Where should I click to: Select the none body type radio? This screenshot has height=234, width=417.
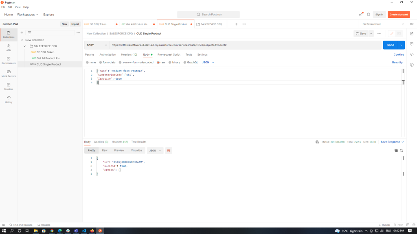tap(87, 62)
